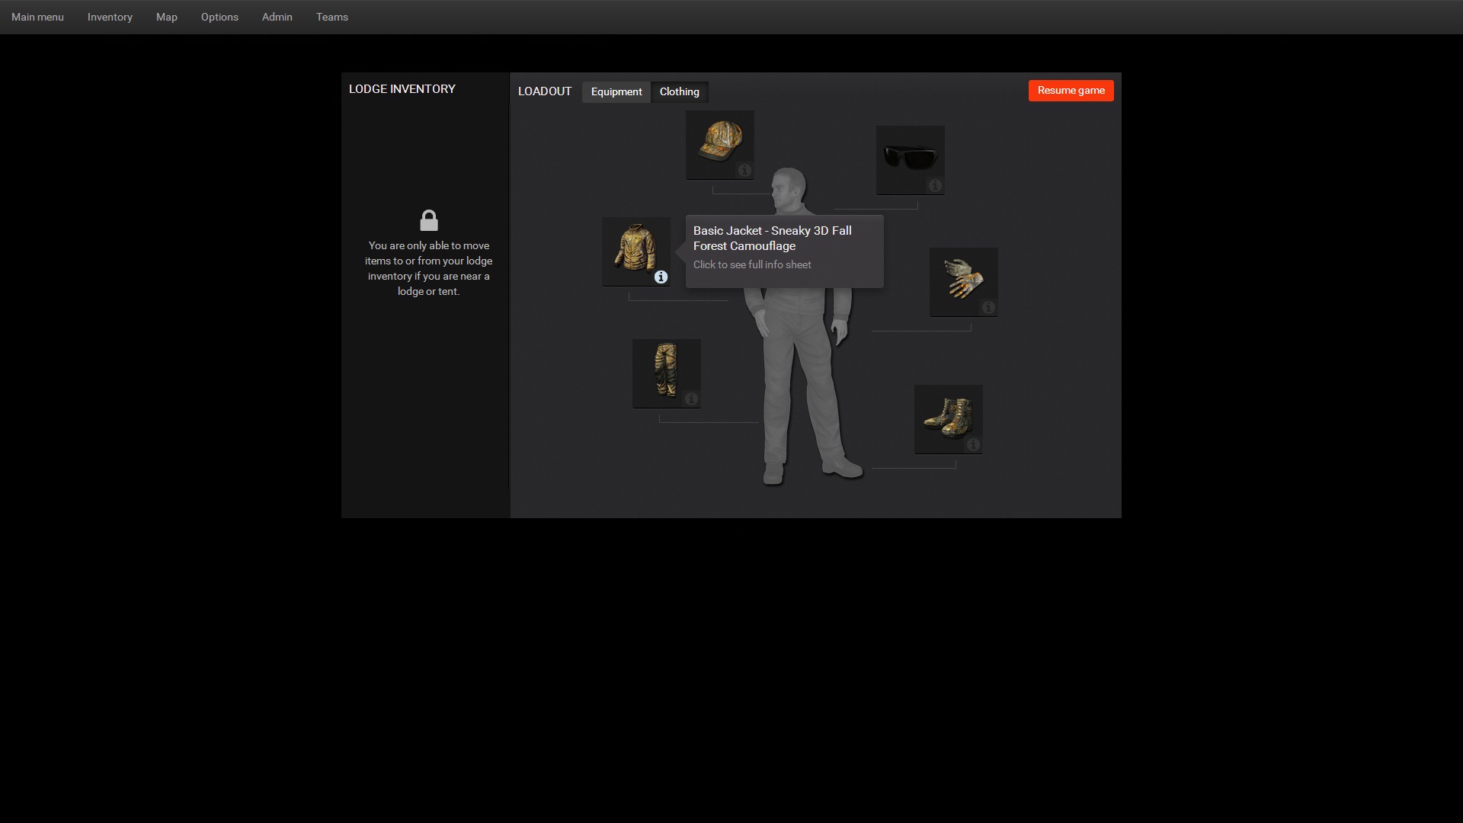Image resolution: width=1463 pixels, height=823 pixels.
Task: Open info for the camouflage cap
Action: click(744, 171)
